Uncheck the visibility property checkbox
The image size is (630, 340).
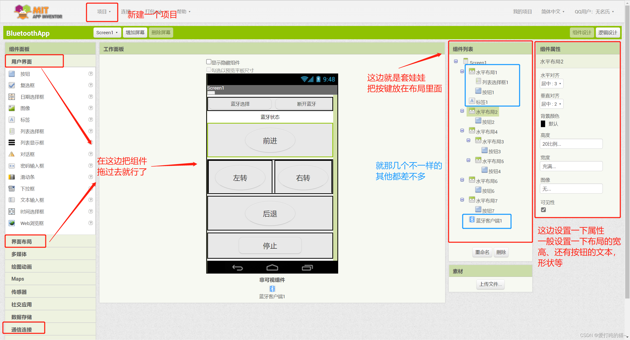[543, 210]
